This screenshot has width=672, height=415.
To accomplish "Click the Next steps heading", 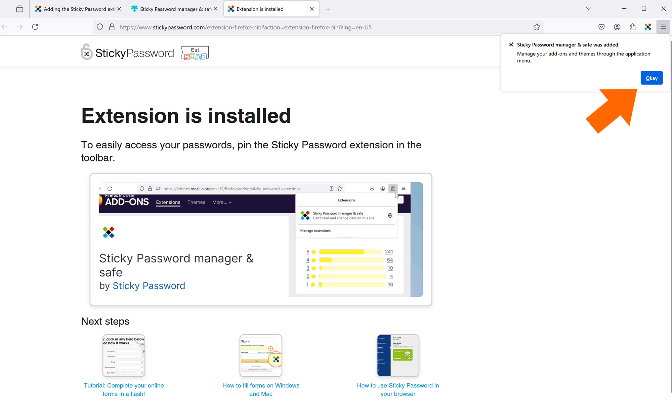I will [x=105, y=321].
